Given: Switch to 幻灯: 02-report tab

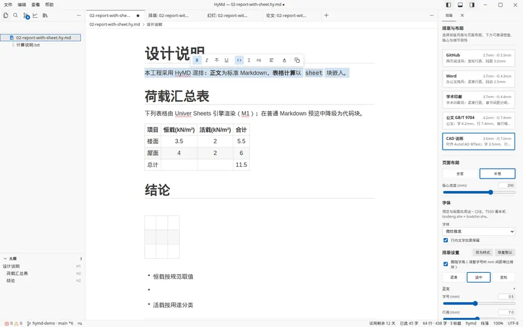Looking at the screenshot, I should pyautogui.click(x=227, y=15).
